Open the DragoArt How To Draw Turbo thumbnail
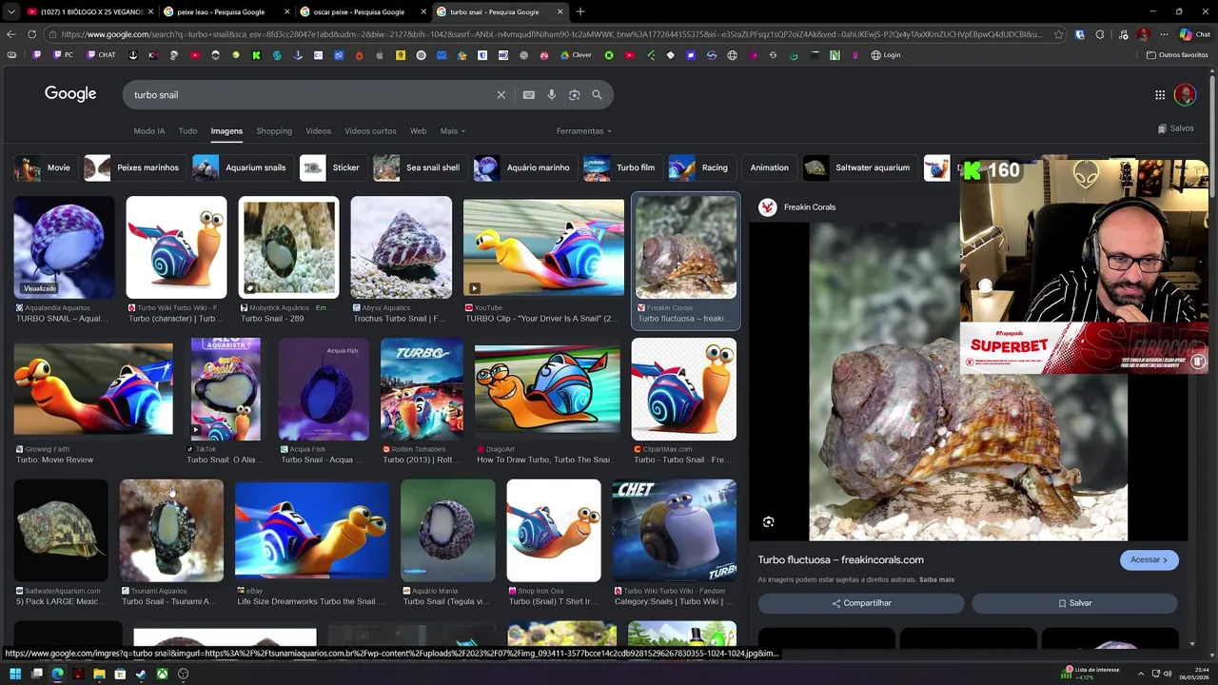Screen dimensions: 1218x685 (x=547, y=389)
